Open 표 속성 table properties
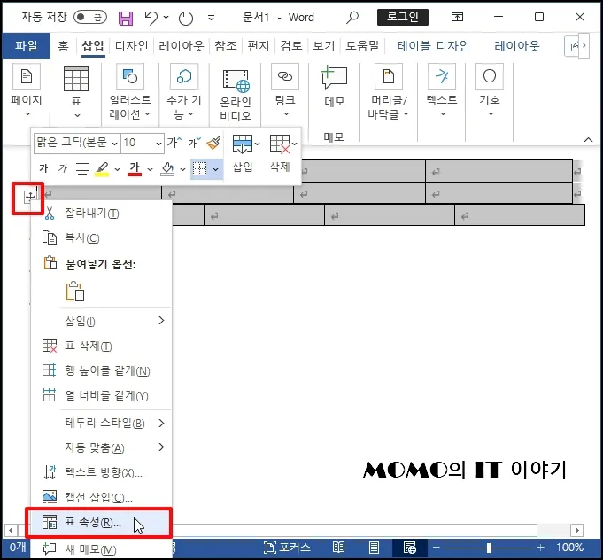The image size is (603, 560). click(x=99, y=523)
